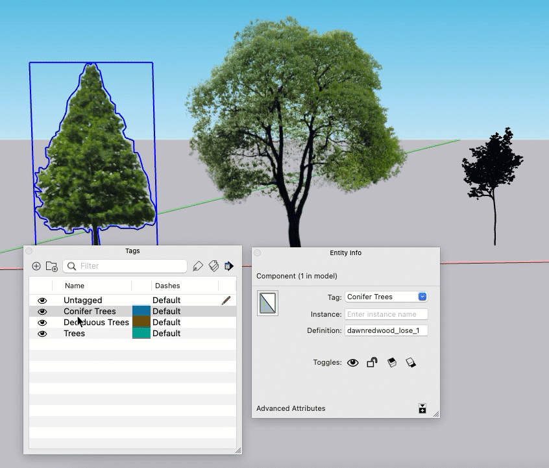The width and height of the screenshot is (549, 468).
Task: Add a new tag with the plus icon
Action: (x=36, y=266)
